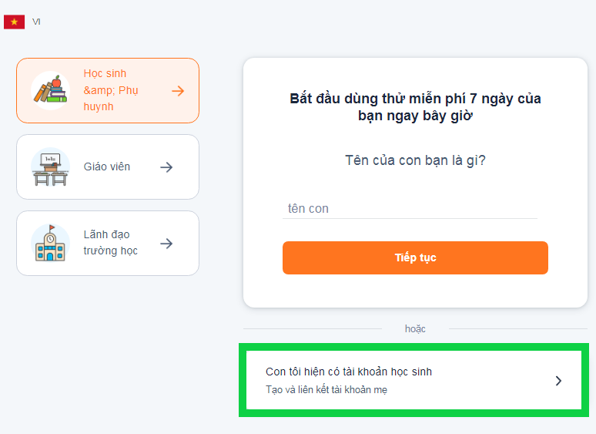
Task: Click the Vietnam flag icon
Action: point(14,22)
